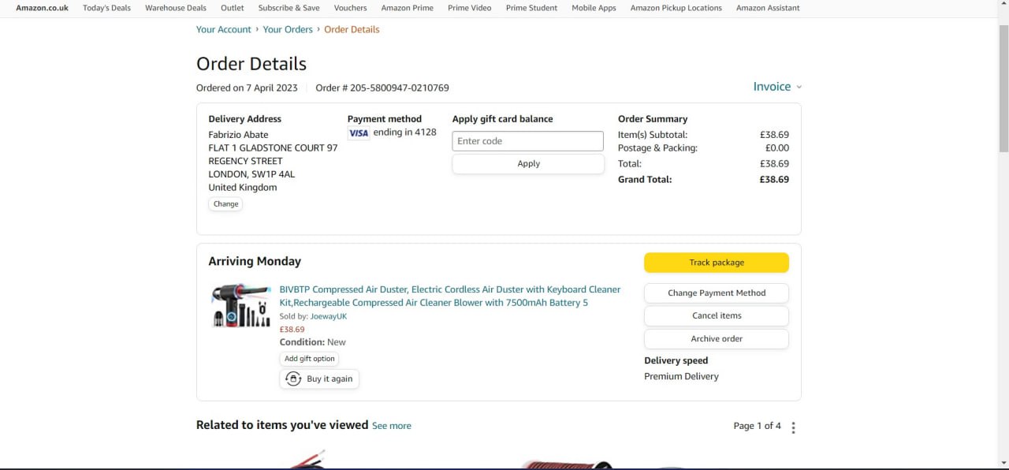Open the JoewayUK seller link
The height and width of the screenshot is (470, 1009).
[328, 316]
